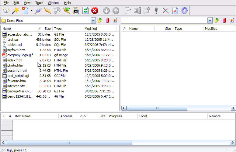
Task: Click the lightning with green arrow icon
Action: coord(66,11)
